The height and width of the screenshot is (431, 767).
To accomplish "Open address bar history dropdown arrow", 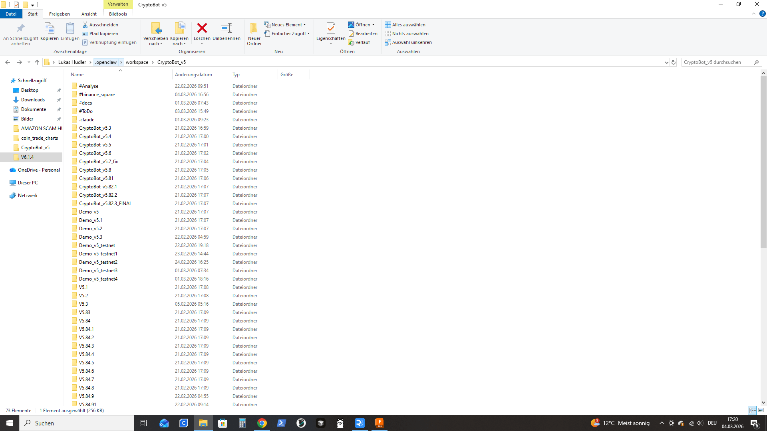I will pyautogui.click(x=666, y=62).
